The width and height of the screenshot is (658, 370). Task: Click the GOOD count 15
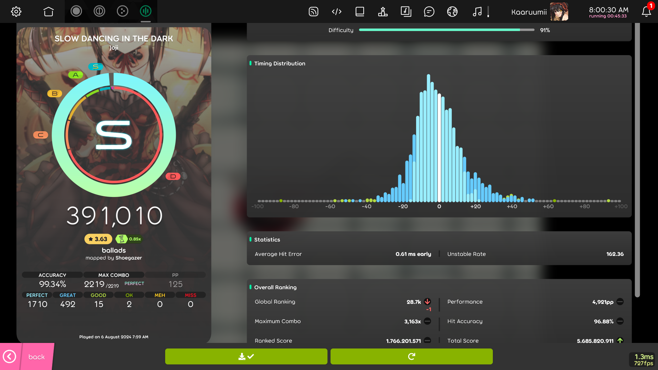pos(99,304)
